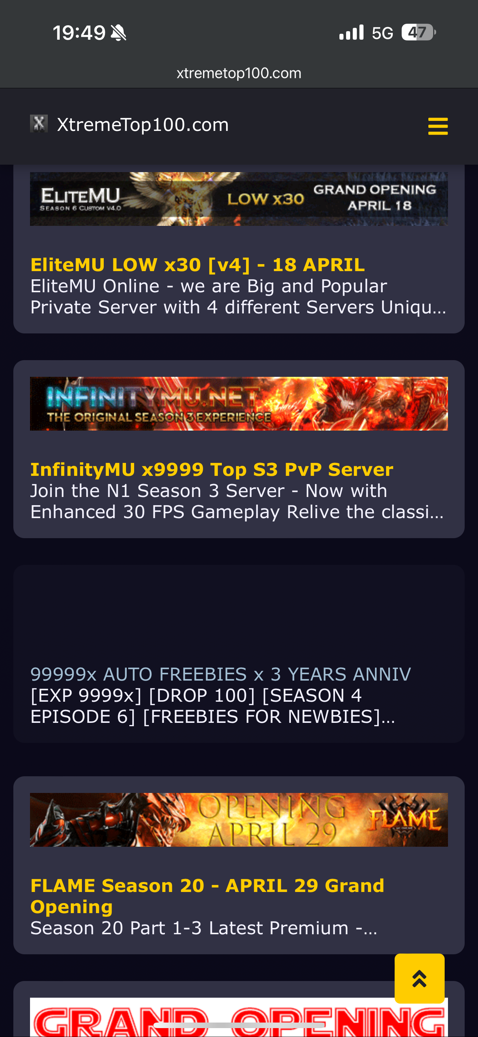
Task: Click the InfinityMU.net banner image
Action: [x=239, y=404]
